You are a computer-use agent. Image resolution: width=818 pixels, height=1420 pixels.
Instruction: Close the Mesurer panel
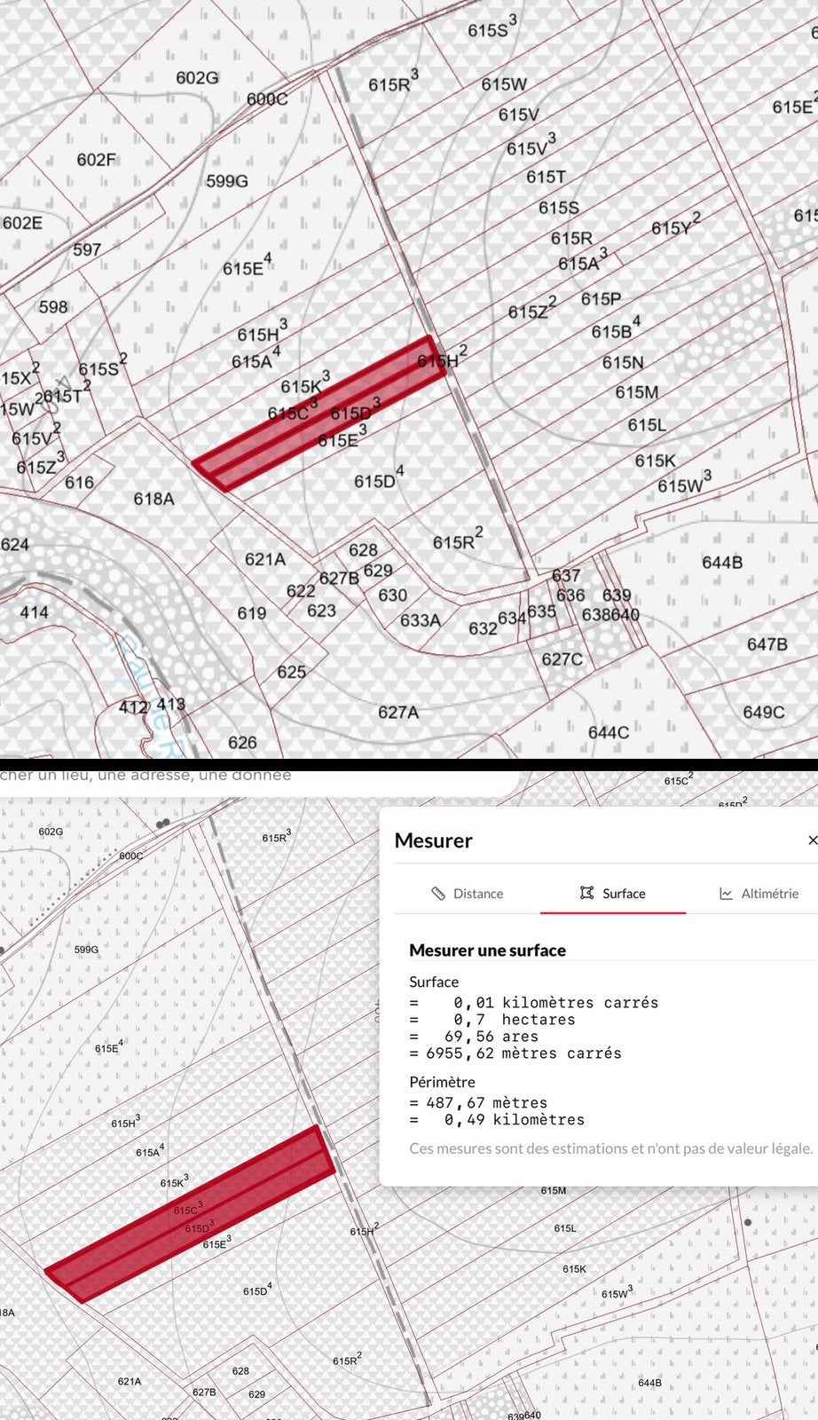812,840
